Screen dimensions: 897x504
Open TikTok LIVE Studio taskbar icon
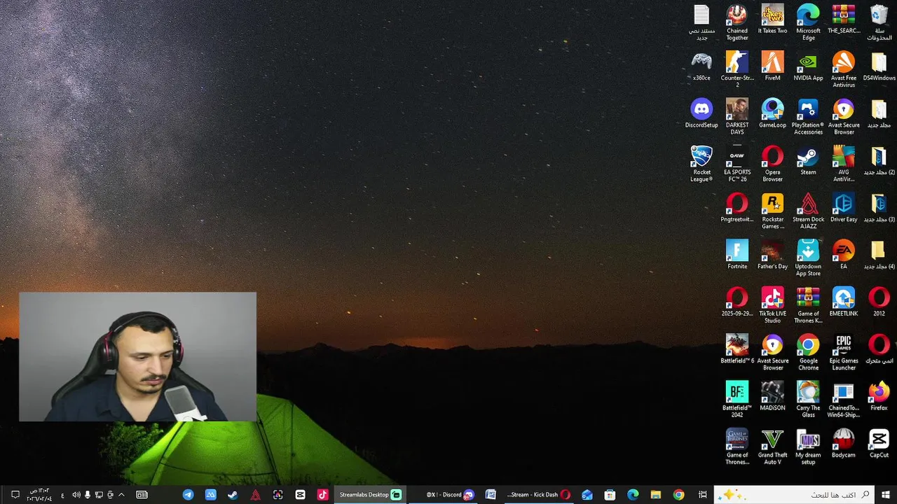pyautogui.click(x=322, y=495)
